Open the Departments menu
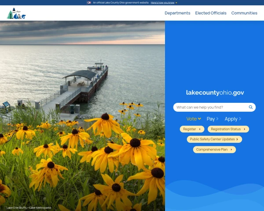This screenshot has height=211, width=264. click(x=177, y=13)
